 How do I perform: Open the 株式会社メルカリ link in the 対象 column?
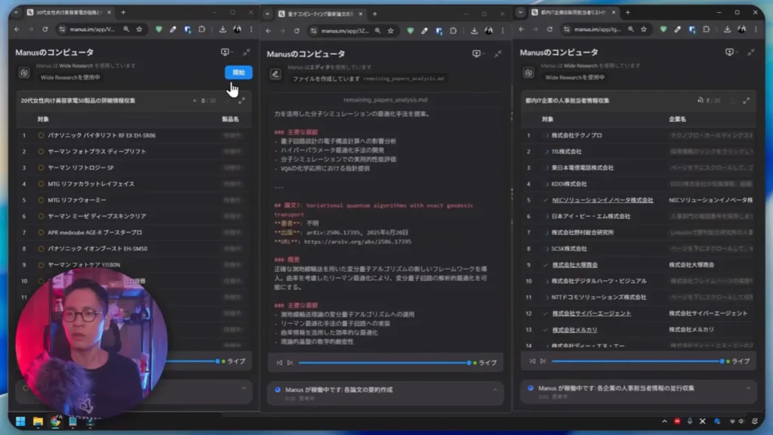574,329
